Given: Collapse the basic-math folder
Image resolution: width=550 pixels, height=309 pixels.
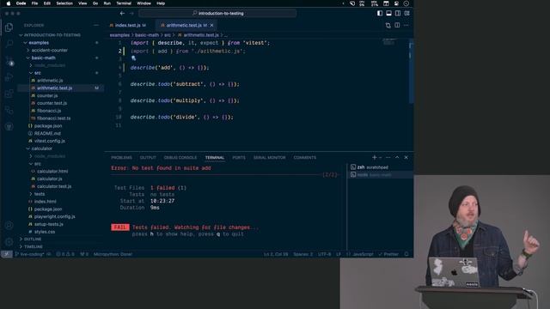Looking at the screenshot, I should click(44, 58).
